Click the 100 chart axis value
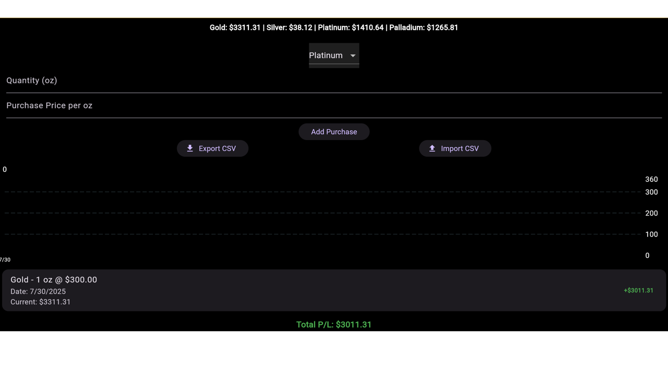The width and height of the screenshot is (668, 375). click(x=651, y=234)
